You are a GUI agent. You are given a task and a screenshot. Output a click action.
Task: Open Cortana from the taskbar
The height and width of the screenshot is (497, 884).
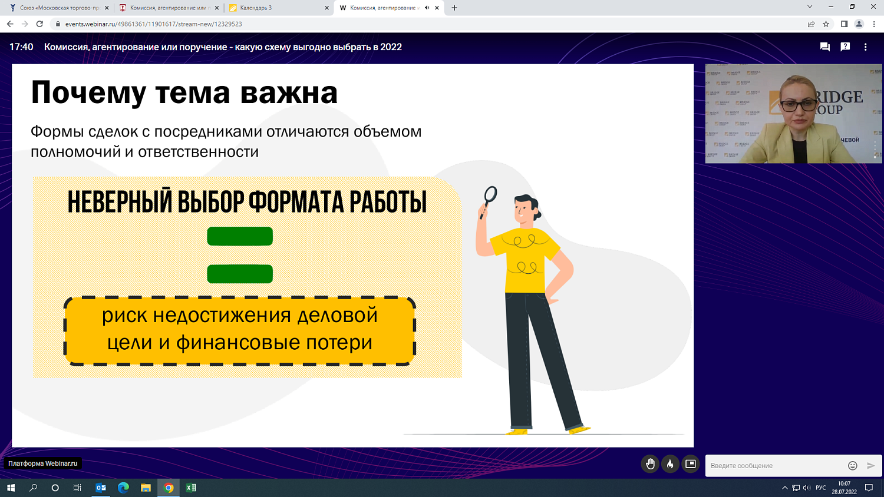(55, 488)
